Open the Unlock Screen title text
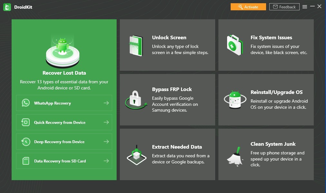The height and width of the screenshot is (193, 326). tap(169, 38)
